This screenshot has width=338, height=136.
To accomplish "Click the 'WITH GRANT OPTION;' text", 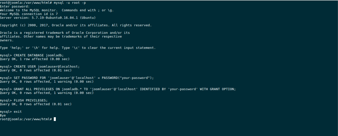I will pyautogui.click(x=218, y=89).
